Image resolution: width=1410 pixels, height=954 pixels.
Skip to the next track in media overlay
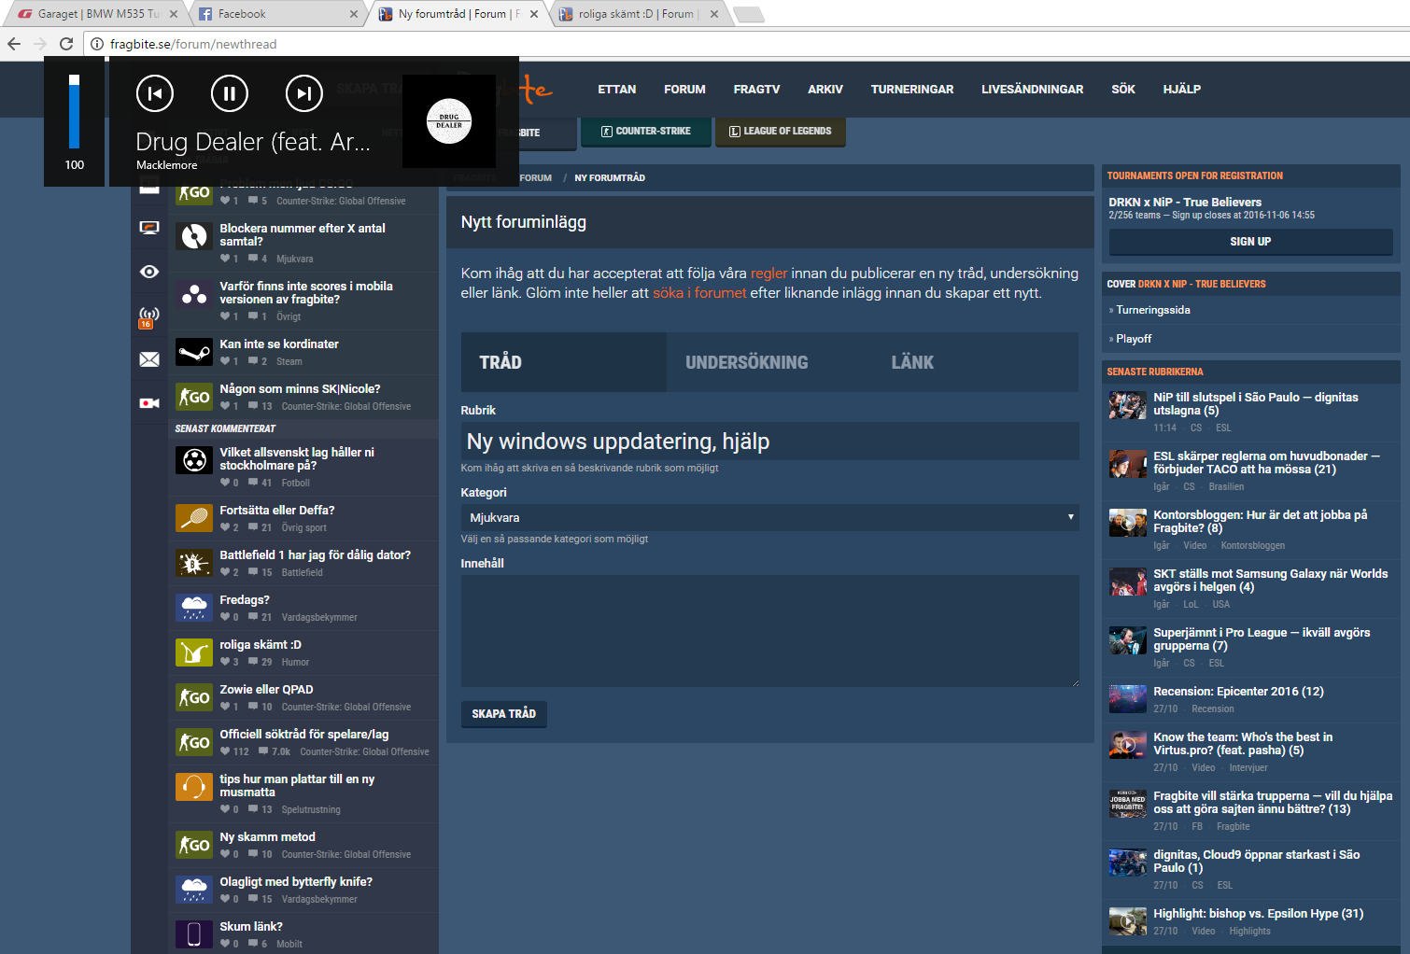[304, 93]
